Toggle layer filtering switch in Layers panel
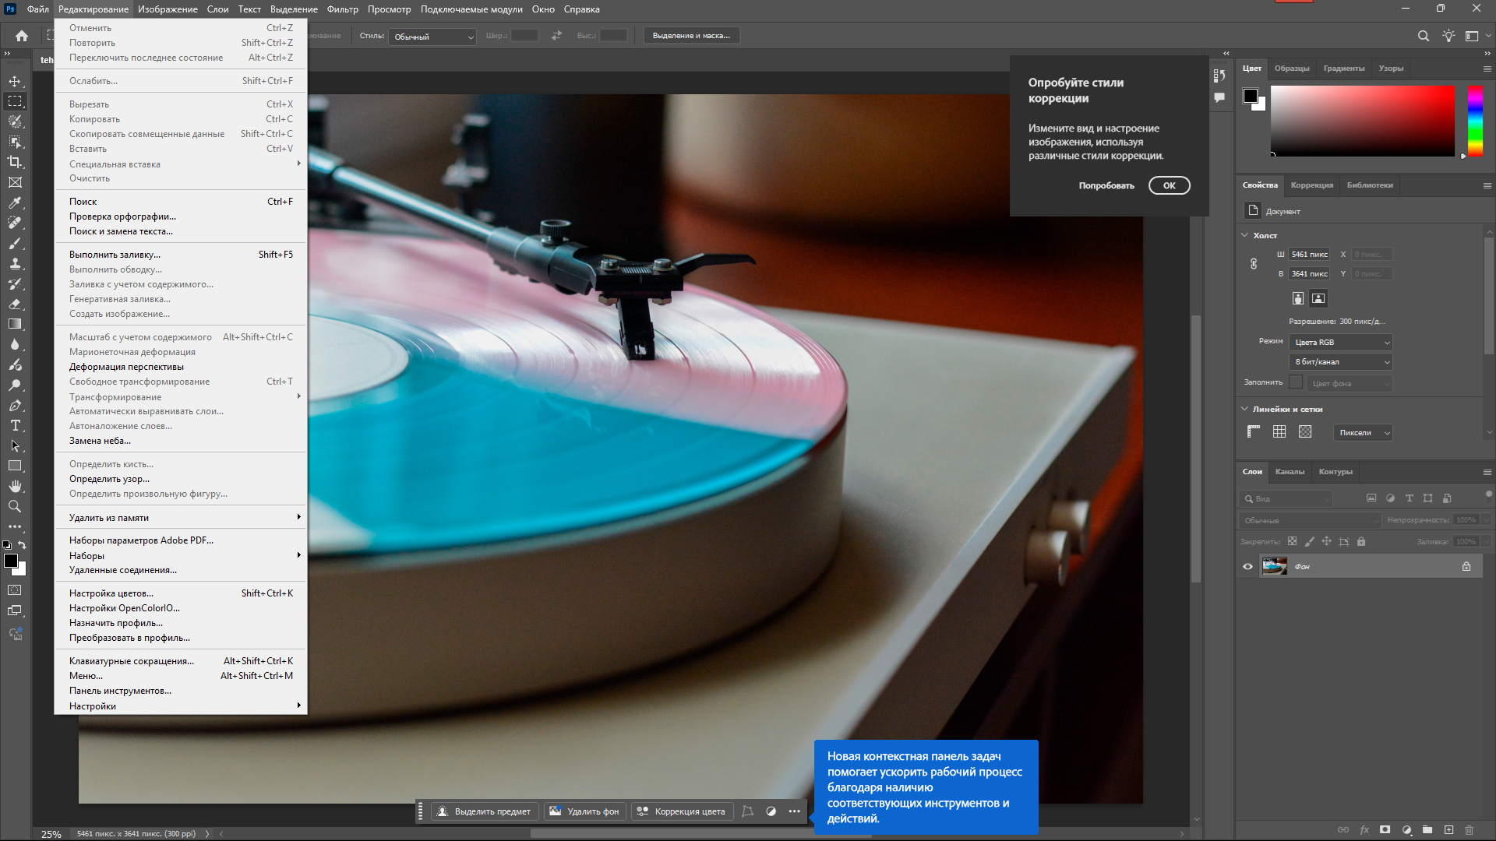Image resolution: width=1496 pixels, height=841 pixels. pos(1489,494)
